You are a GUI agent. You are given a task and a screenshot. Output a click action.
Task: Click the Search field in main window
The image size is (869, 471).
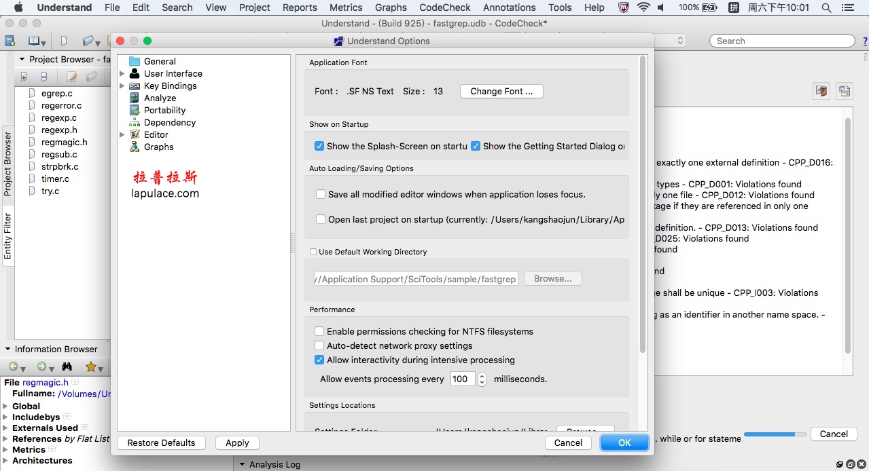[782, 41]
